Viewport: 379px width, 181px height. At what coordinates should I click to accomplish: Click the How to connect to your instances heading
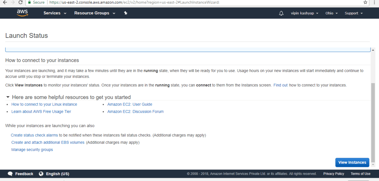42,60
